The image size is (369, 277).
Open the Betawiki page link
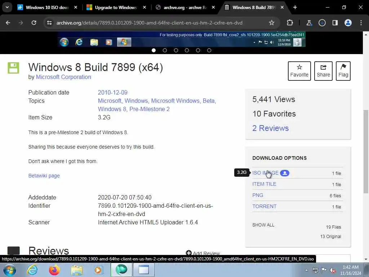(44, 176)
